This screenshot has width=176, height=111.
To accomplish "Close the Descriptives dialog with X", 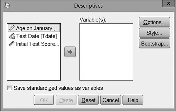I will pyautogui.click(x=168, y=3).
